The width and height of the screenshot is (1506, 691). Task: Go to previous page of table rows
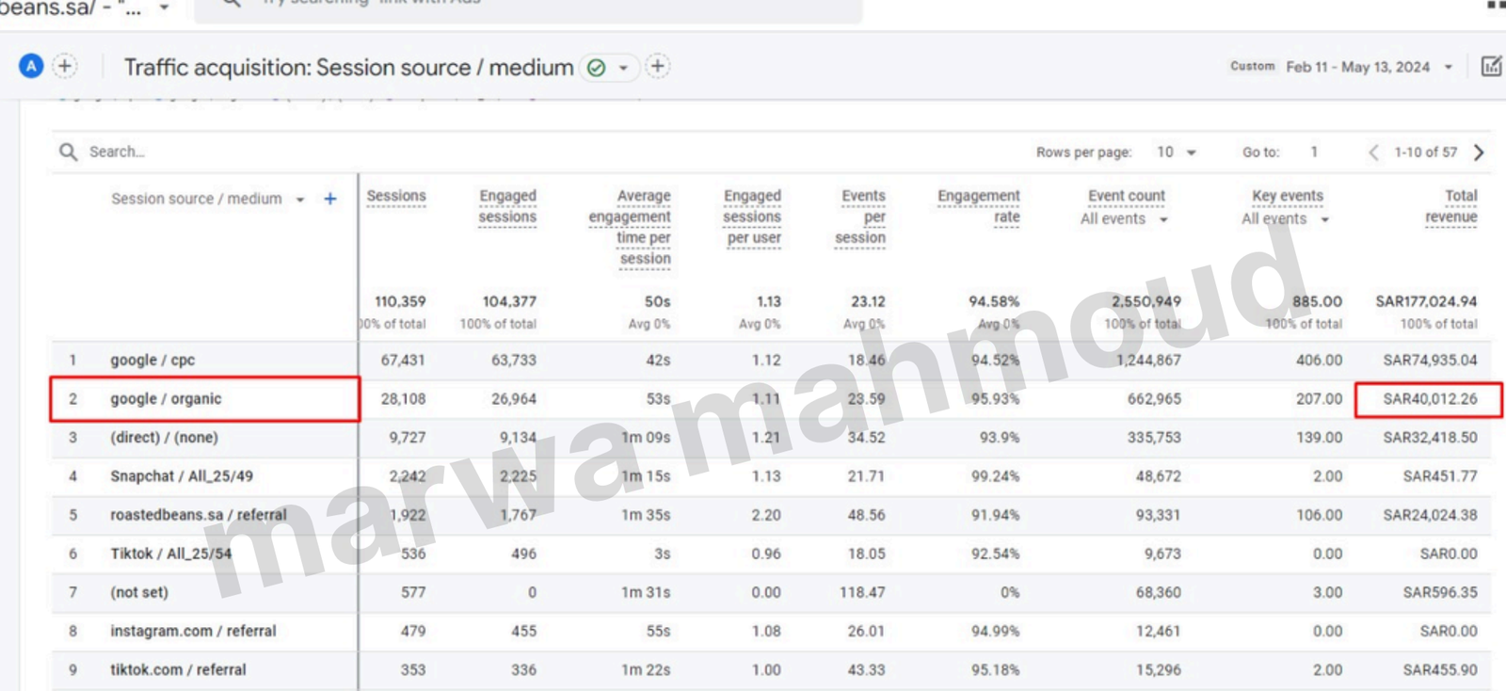1373,153
